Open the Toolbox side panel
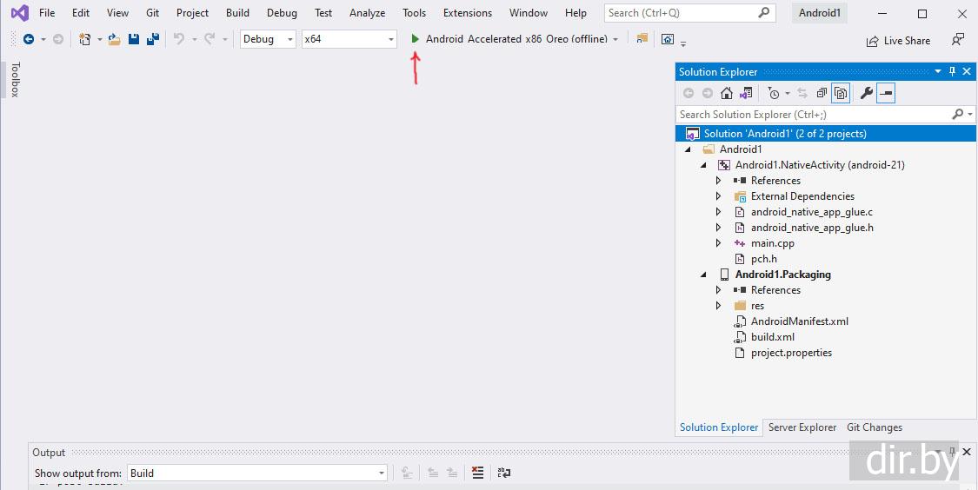The height and width of the screenshot is (490, 978). [15, 80]
